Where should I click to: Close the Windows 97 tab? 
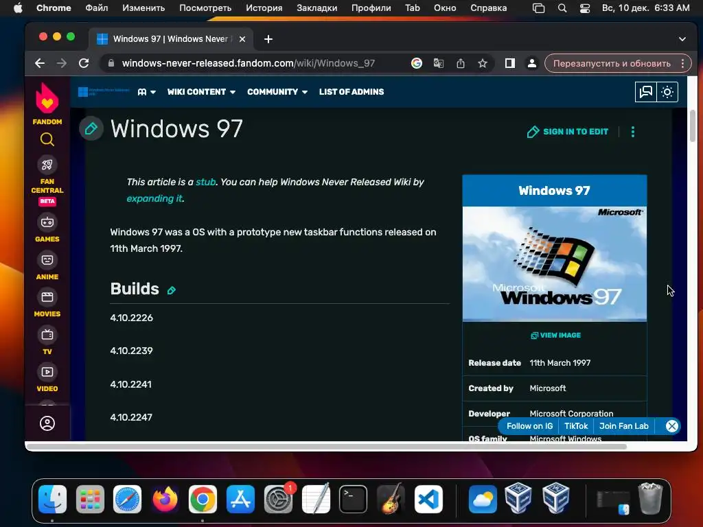(242, 39)
